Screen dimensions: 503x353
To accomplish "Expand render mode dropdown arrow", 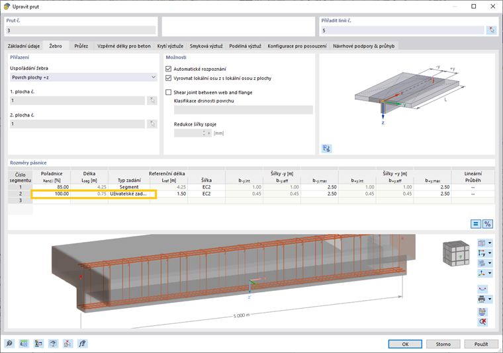I will pyautogui.click(x=490, y=263).
